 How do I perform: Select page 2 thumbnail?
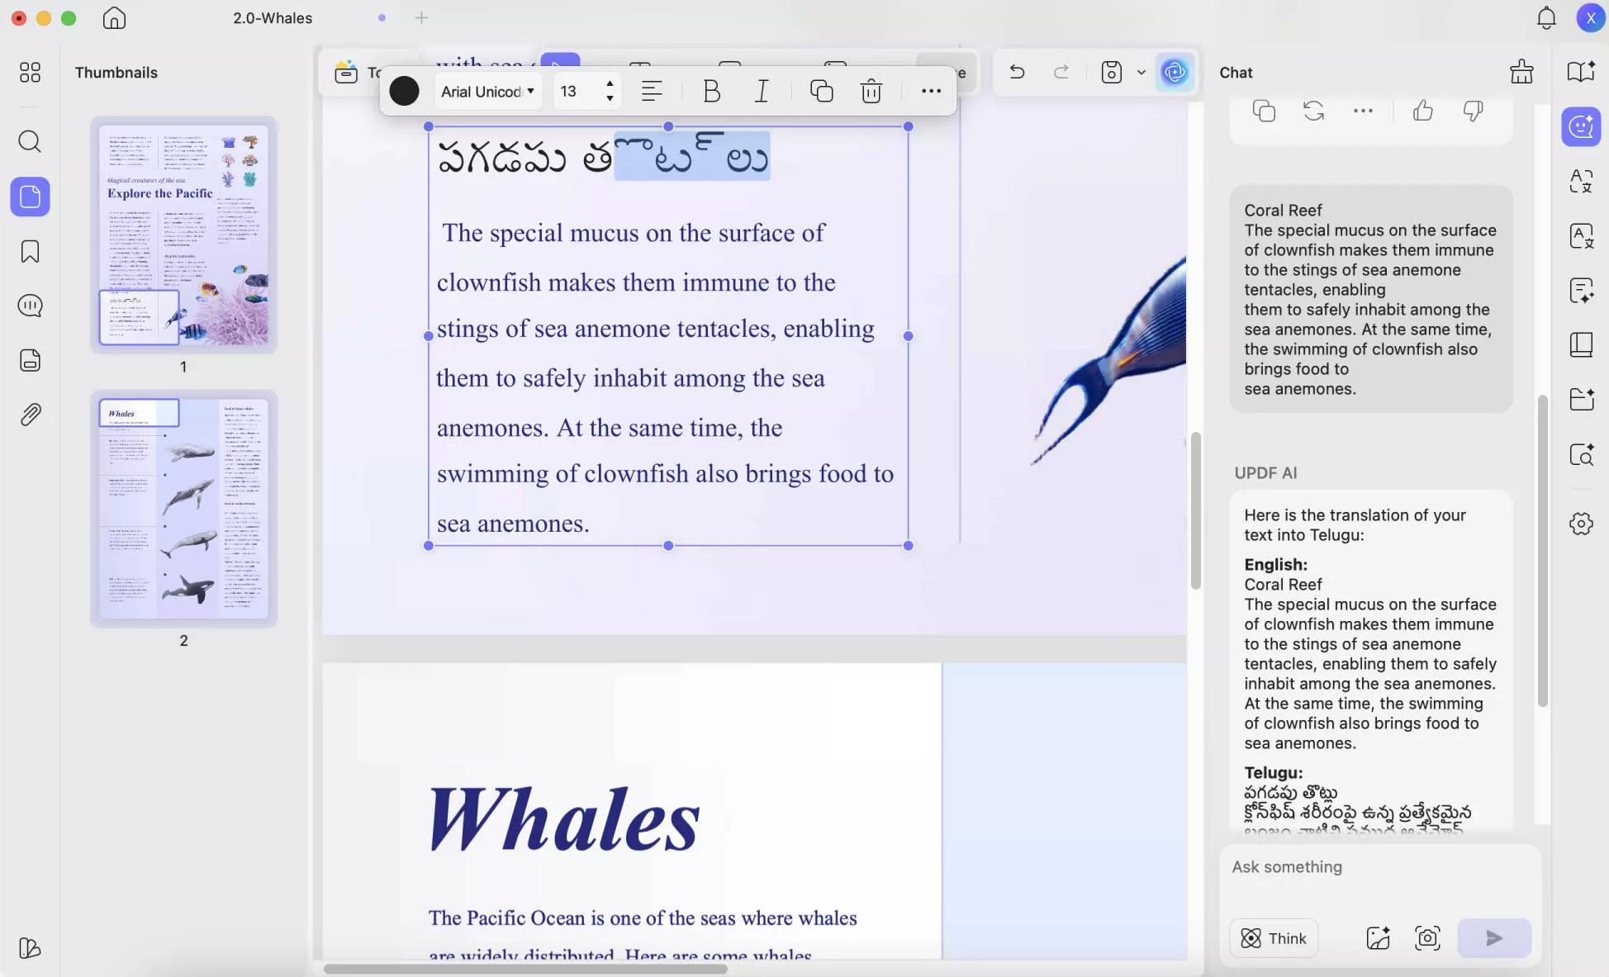tap(183, 509)
